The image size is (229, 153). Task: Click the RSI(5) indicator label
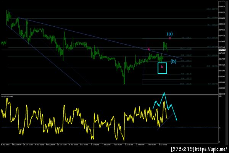[x=7, y=97]
